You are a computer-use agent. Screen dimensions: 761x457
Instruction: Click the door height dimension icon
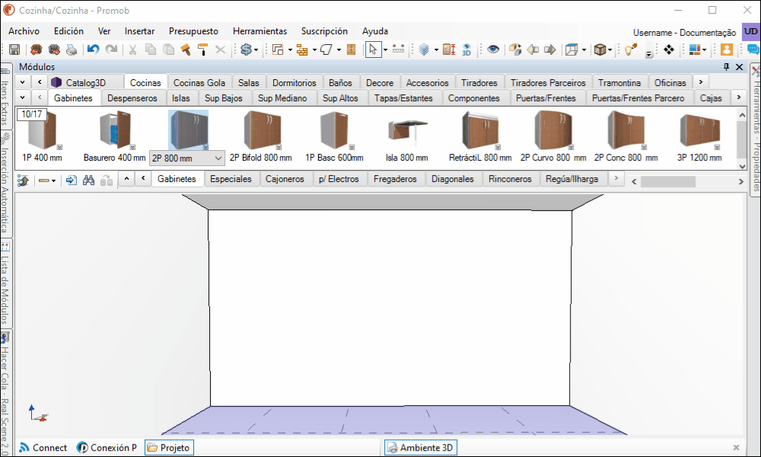(x=449, y=50)
